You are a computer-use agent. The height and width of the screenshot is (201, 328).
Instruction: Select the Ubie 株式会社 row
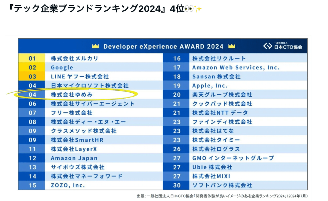212,167
